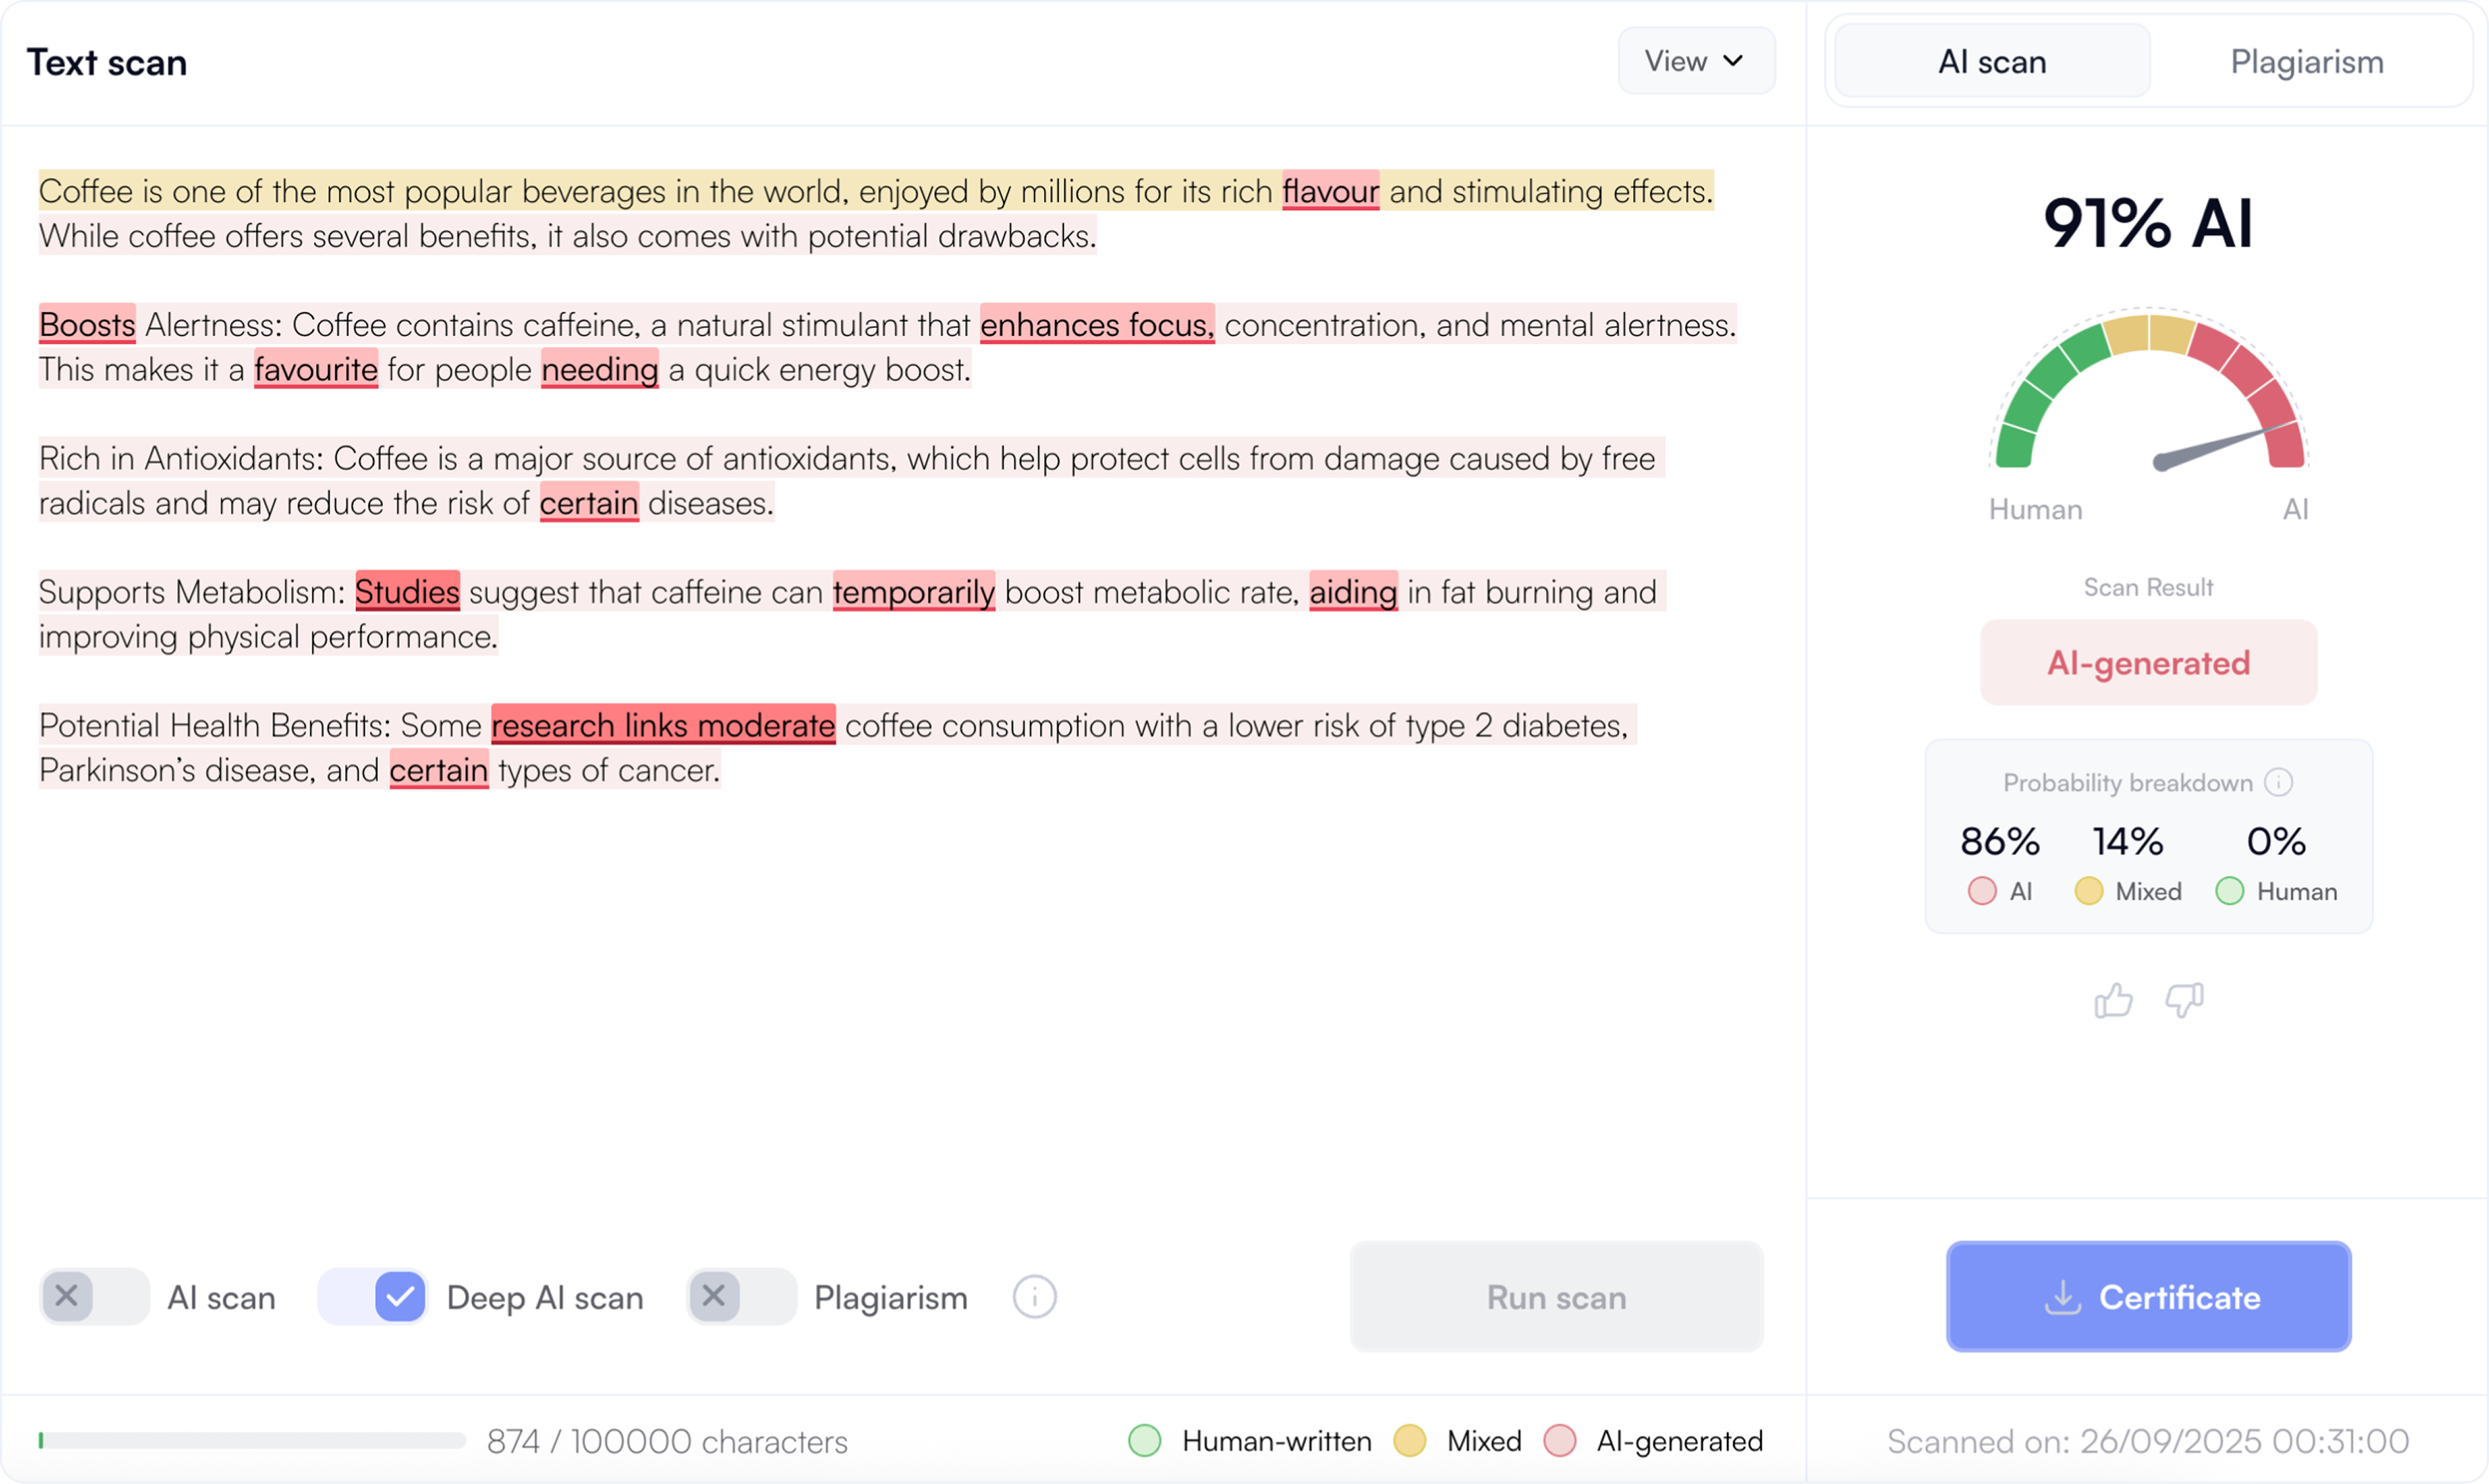Open the Probability breakdown info icon
Image resolution: width=2489 pixels, height=1484 pixels.
2278,782
